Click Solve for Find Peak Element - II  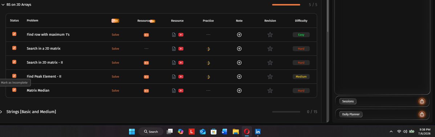tap(115, 77)
